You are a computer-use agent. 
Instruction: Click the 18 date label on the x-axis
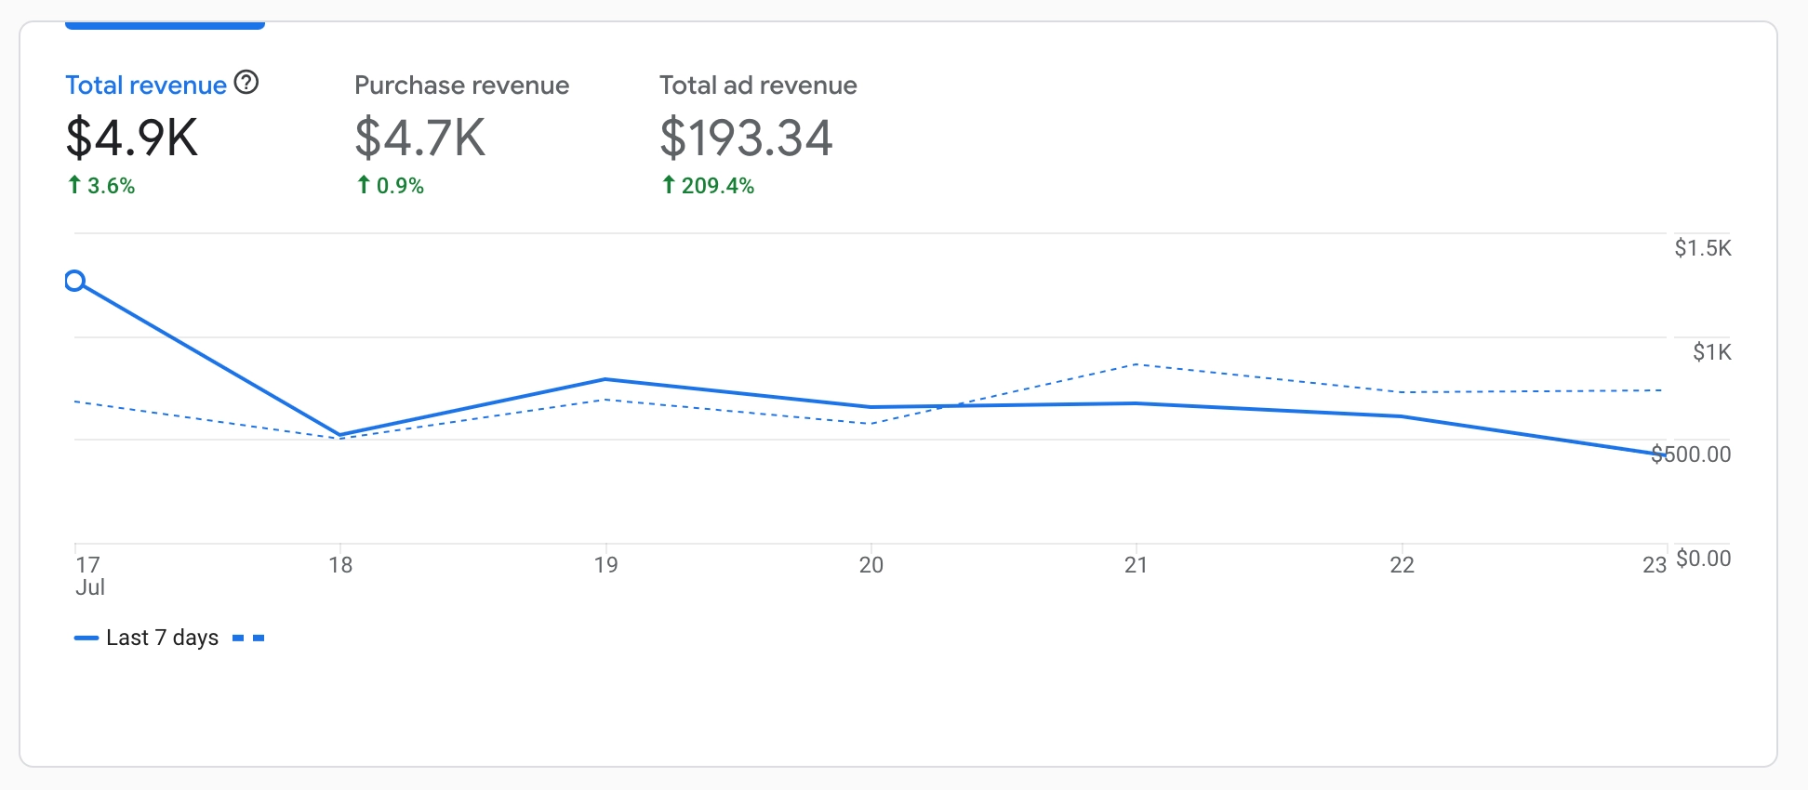(340, 565)
